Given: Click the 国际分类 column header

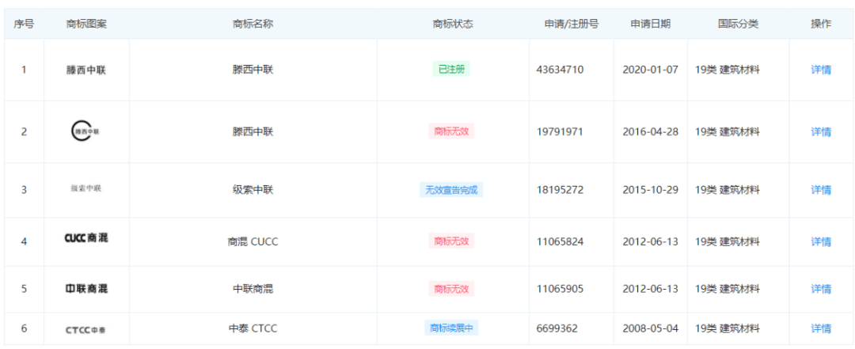Looking at the screenshot, I should [x=738, y=24].
